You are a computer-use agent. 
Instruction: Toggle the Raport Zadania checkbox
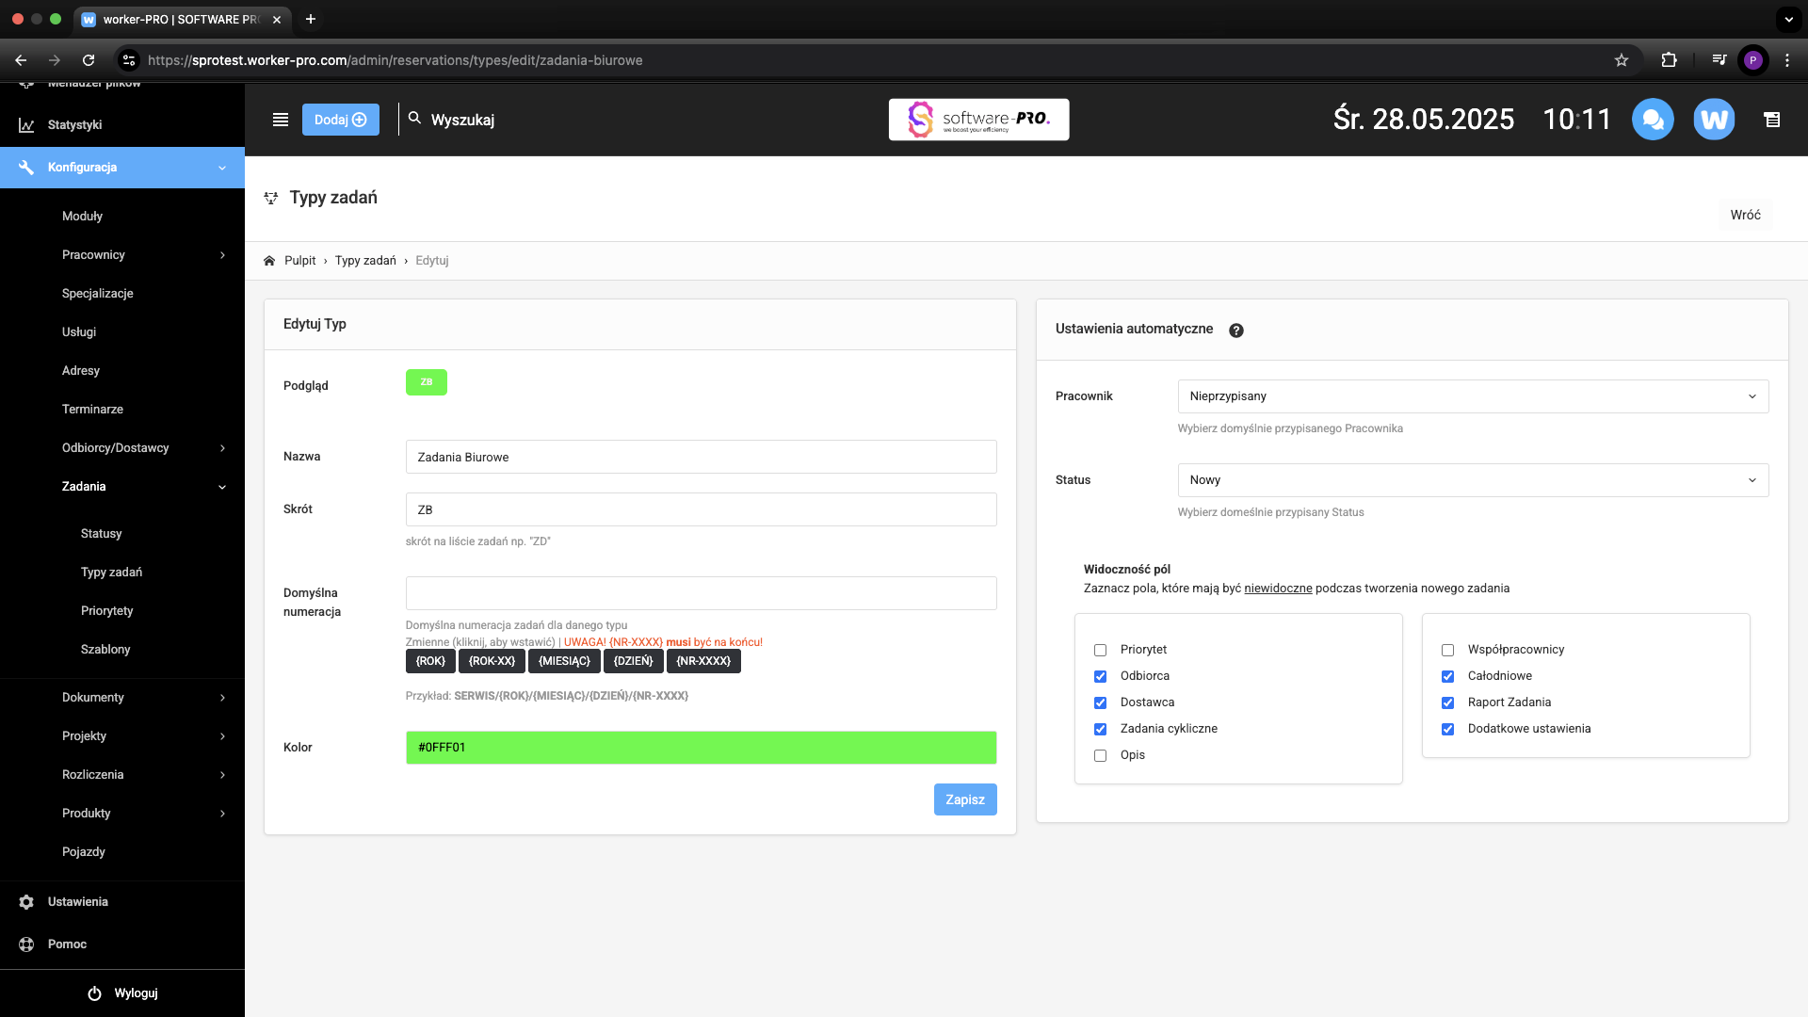1447,702
